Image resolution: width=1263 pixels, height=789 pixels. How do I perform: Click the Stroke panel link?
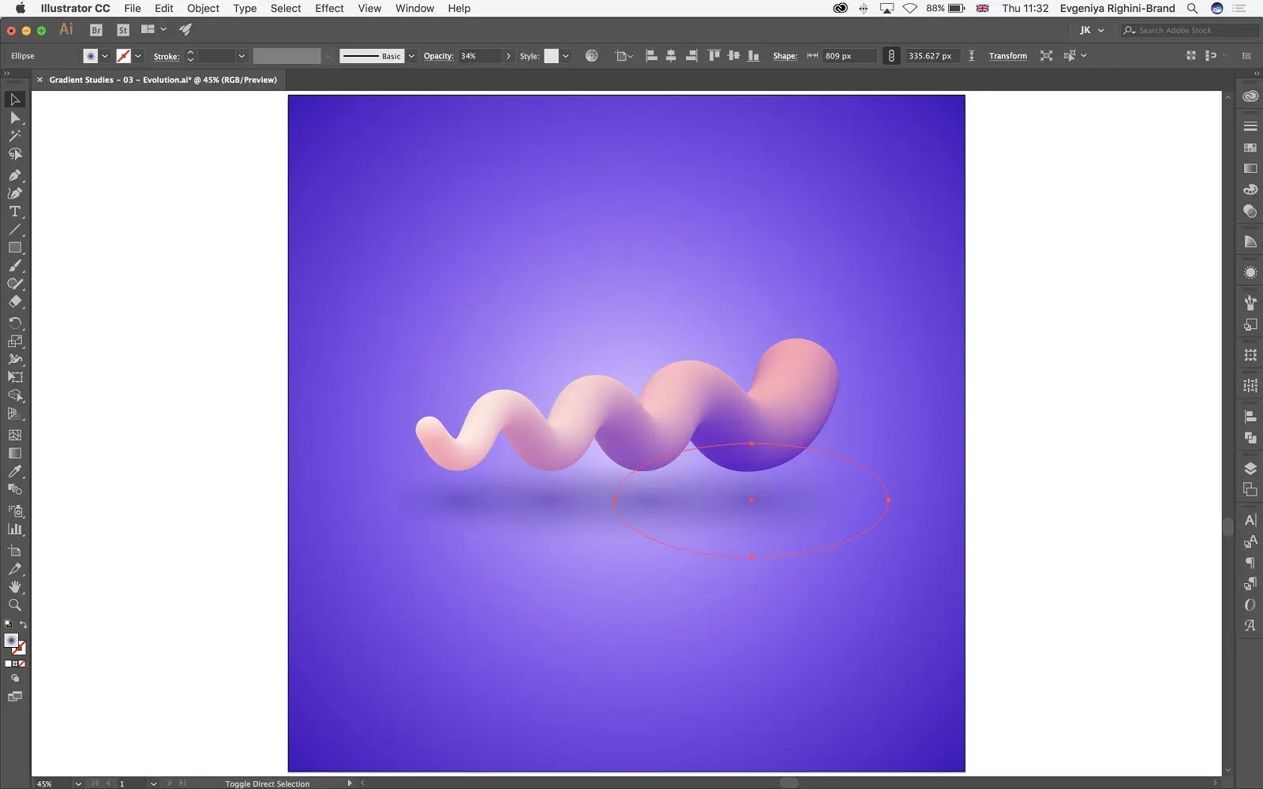coord(166,57)
